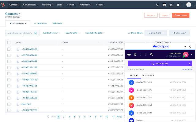The width and height of the screenshot is (196, 122).
Task: Click the search icon in top navigation
Action: pyautogui.click(x=157, y=5)
